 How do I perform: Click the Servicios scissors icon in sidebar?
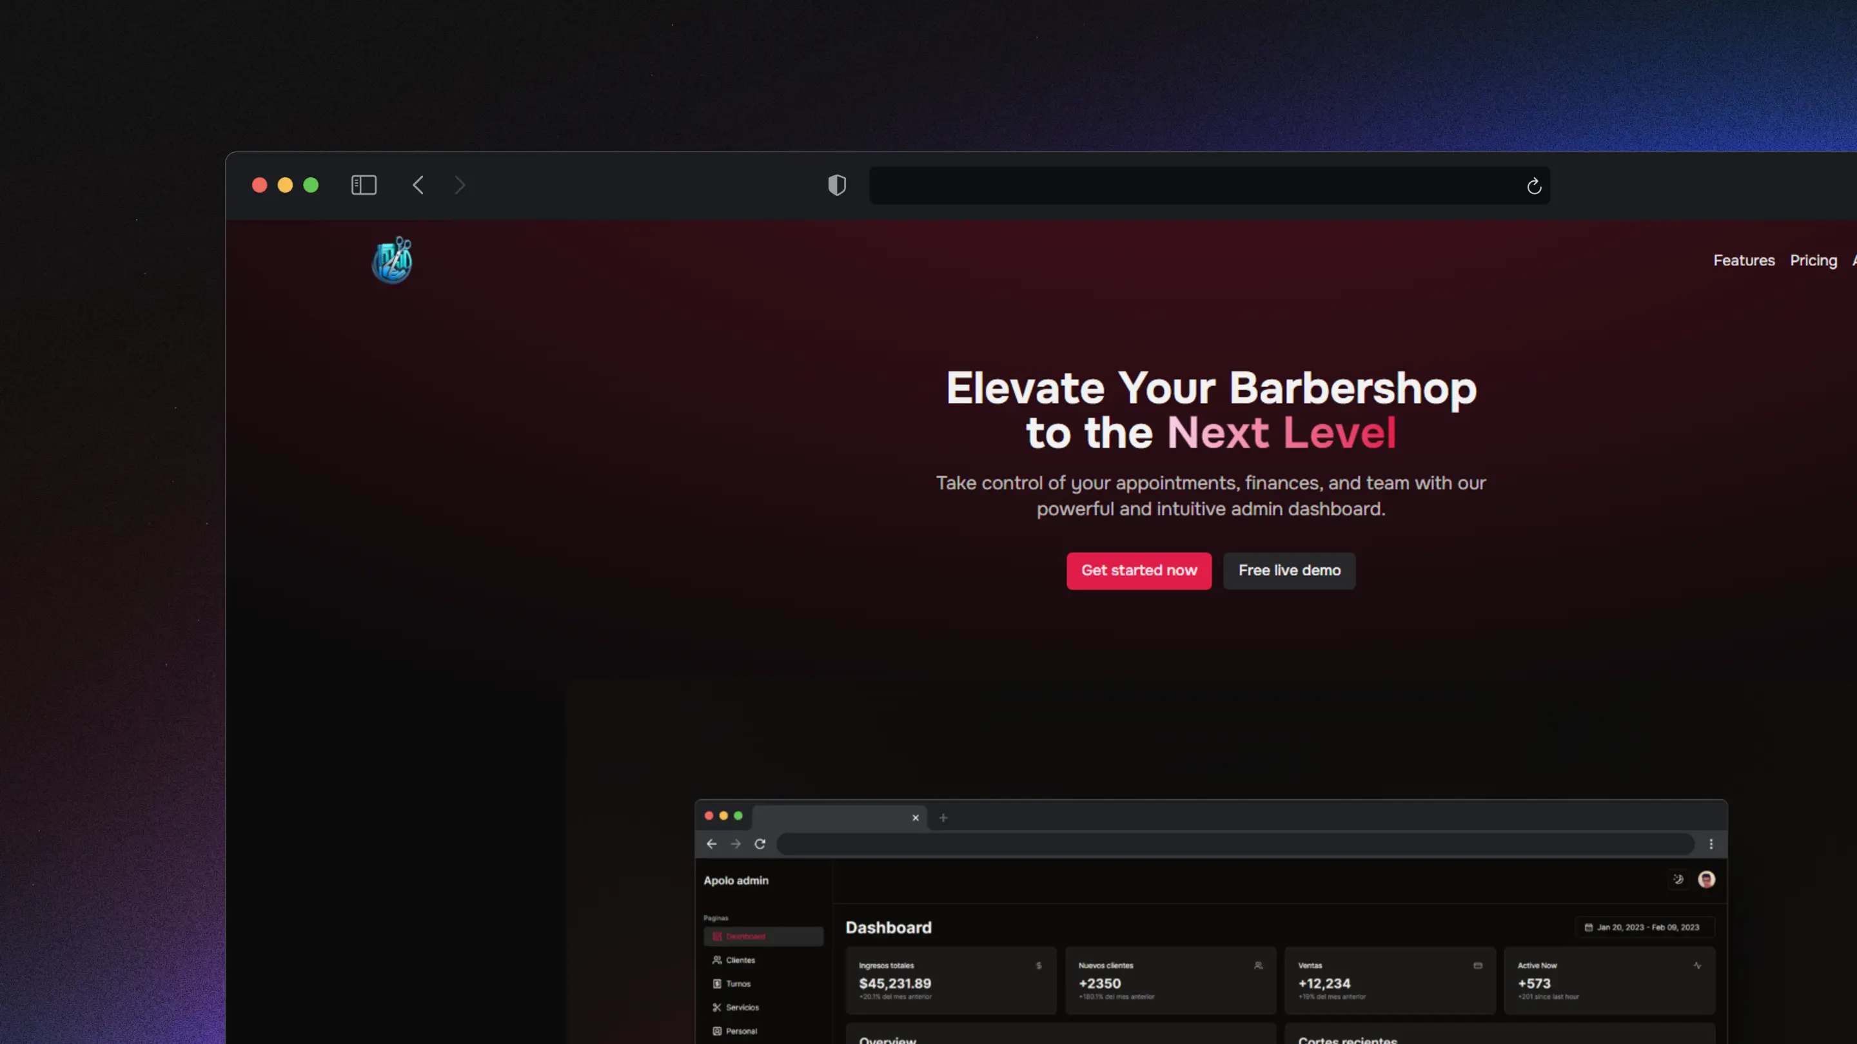pyautogui.click(x=716, y=1007)
